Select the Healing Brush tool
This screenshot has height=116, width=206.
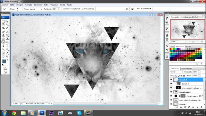click(x=3, y=32)
